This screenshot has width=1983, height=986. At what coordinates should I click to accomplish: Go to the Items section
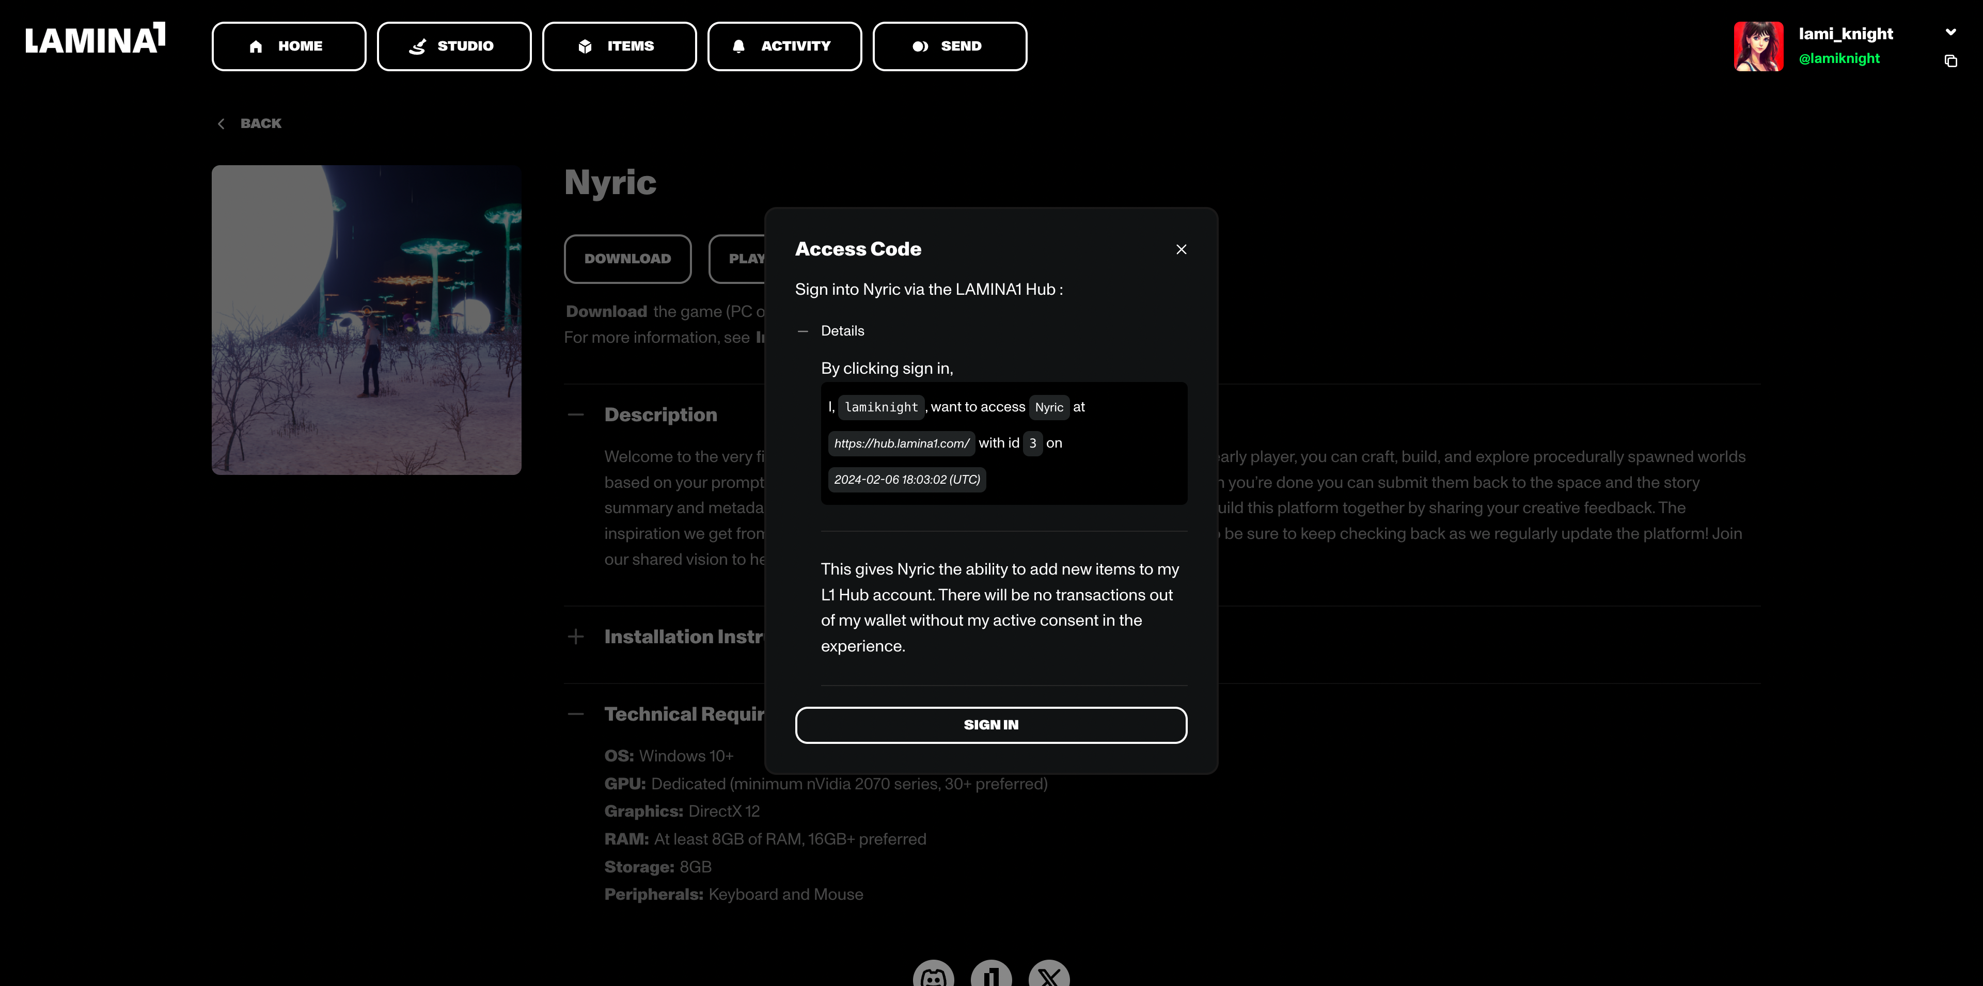619,46
